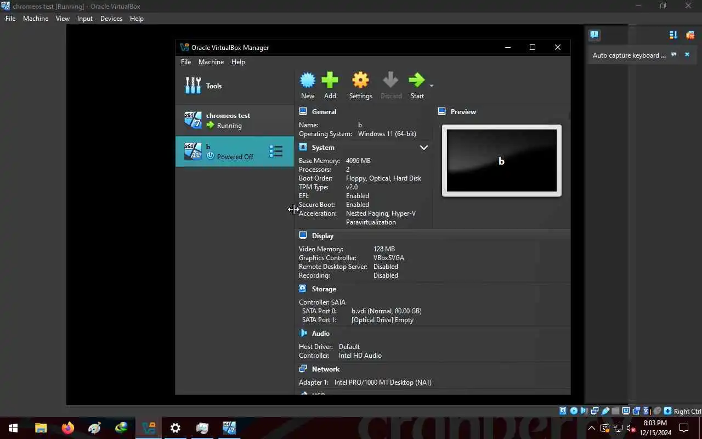Click the b.vdi (Normal, 80.00 GB) entry
Viewport: 702px width, 439px height.
(x=387, y=311)
